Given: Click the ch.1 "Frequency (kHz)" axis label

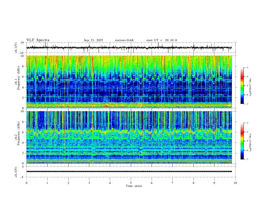Looking at the screenshot, I should 19,78.
